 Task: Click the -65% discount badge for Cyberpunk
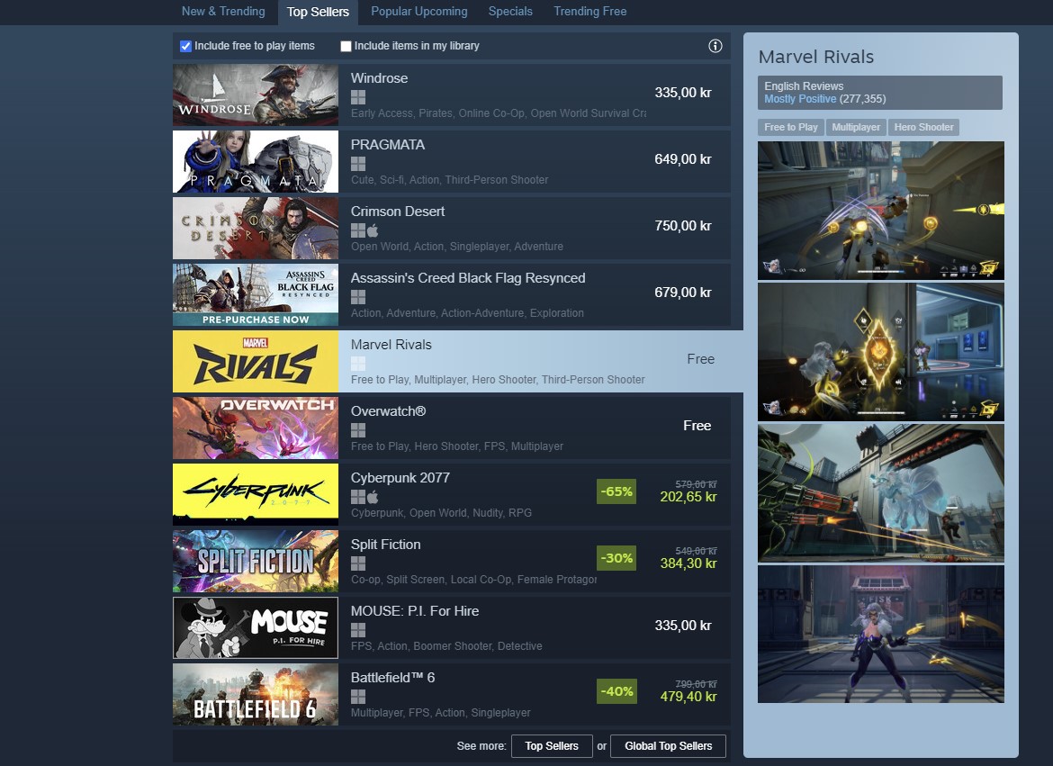coord(616,491)
